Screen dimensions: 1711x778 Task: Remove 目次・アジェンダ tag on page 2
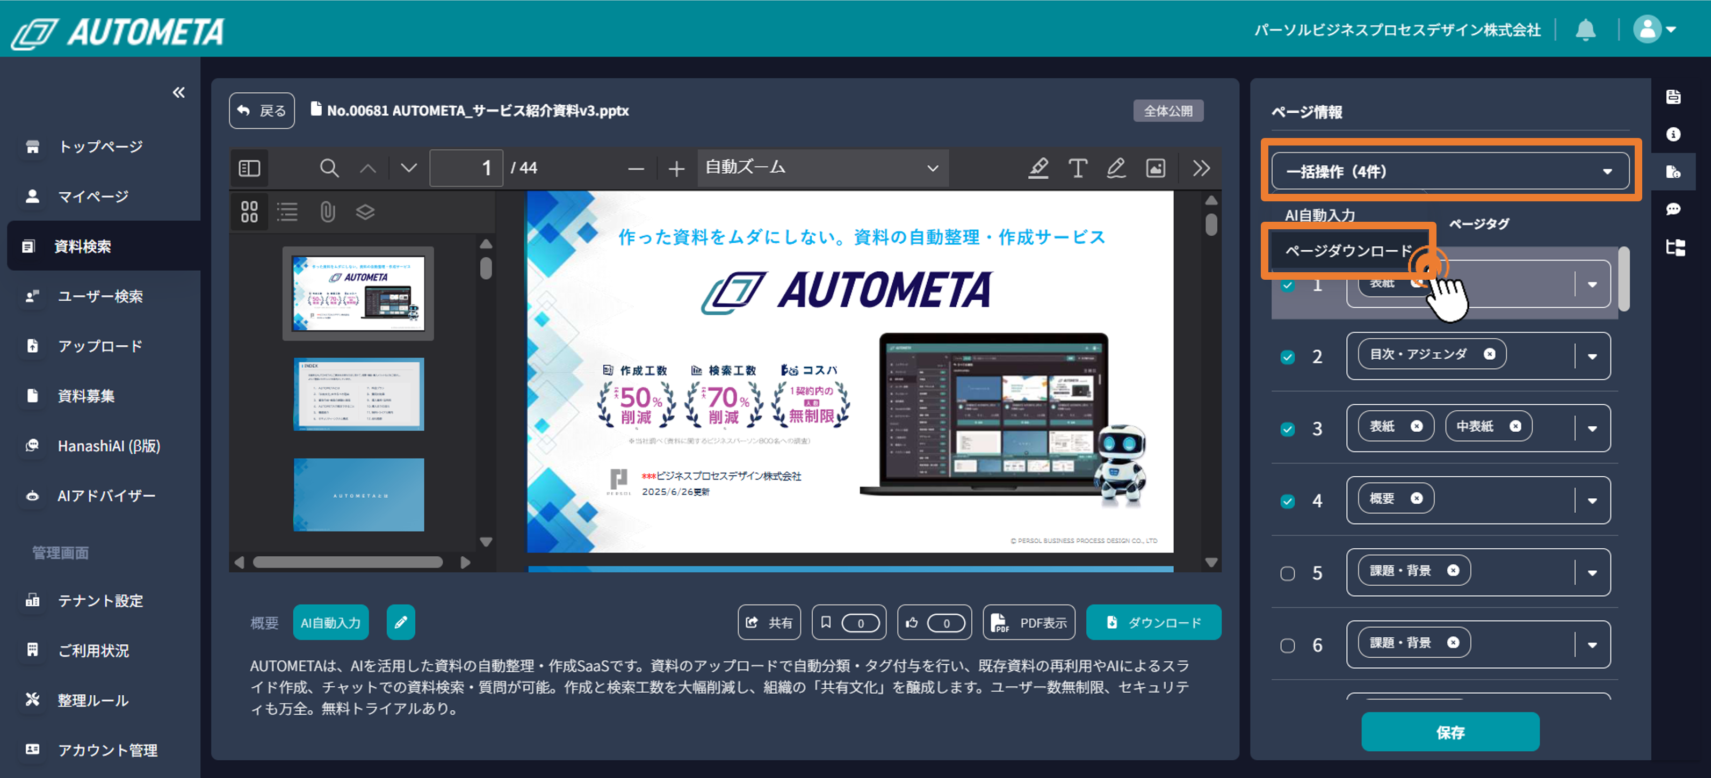[1490, 354]
